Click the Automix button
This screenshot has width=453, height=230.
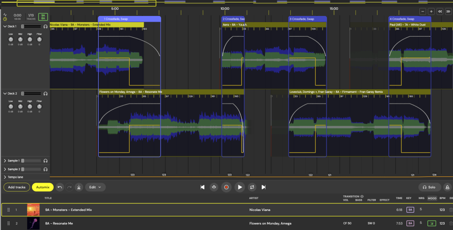point(42,187)
